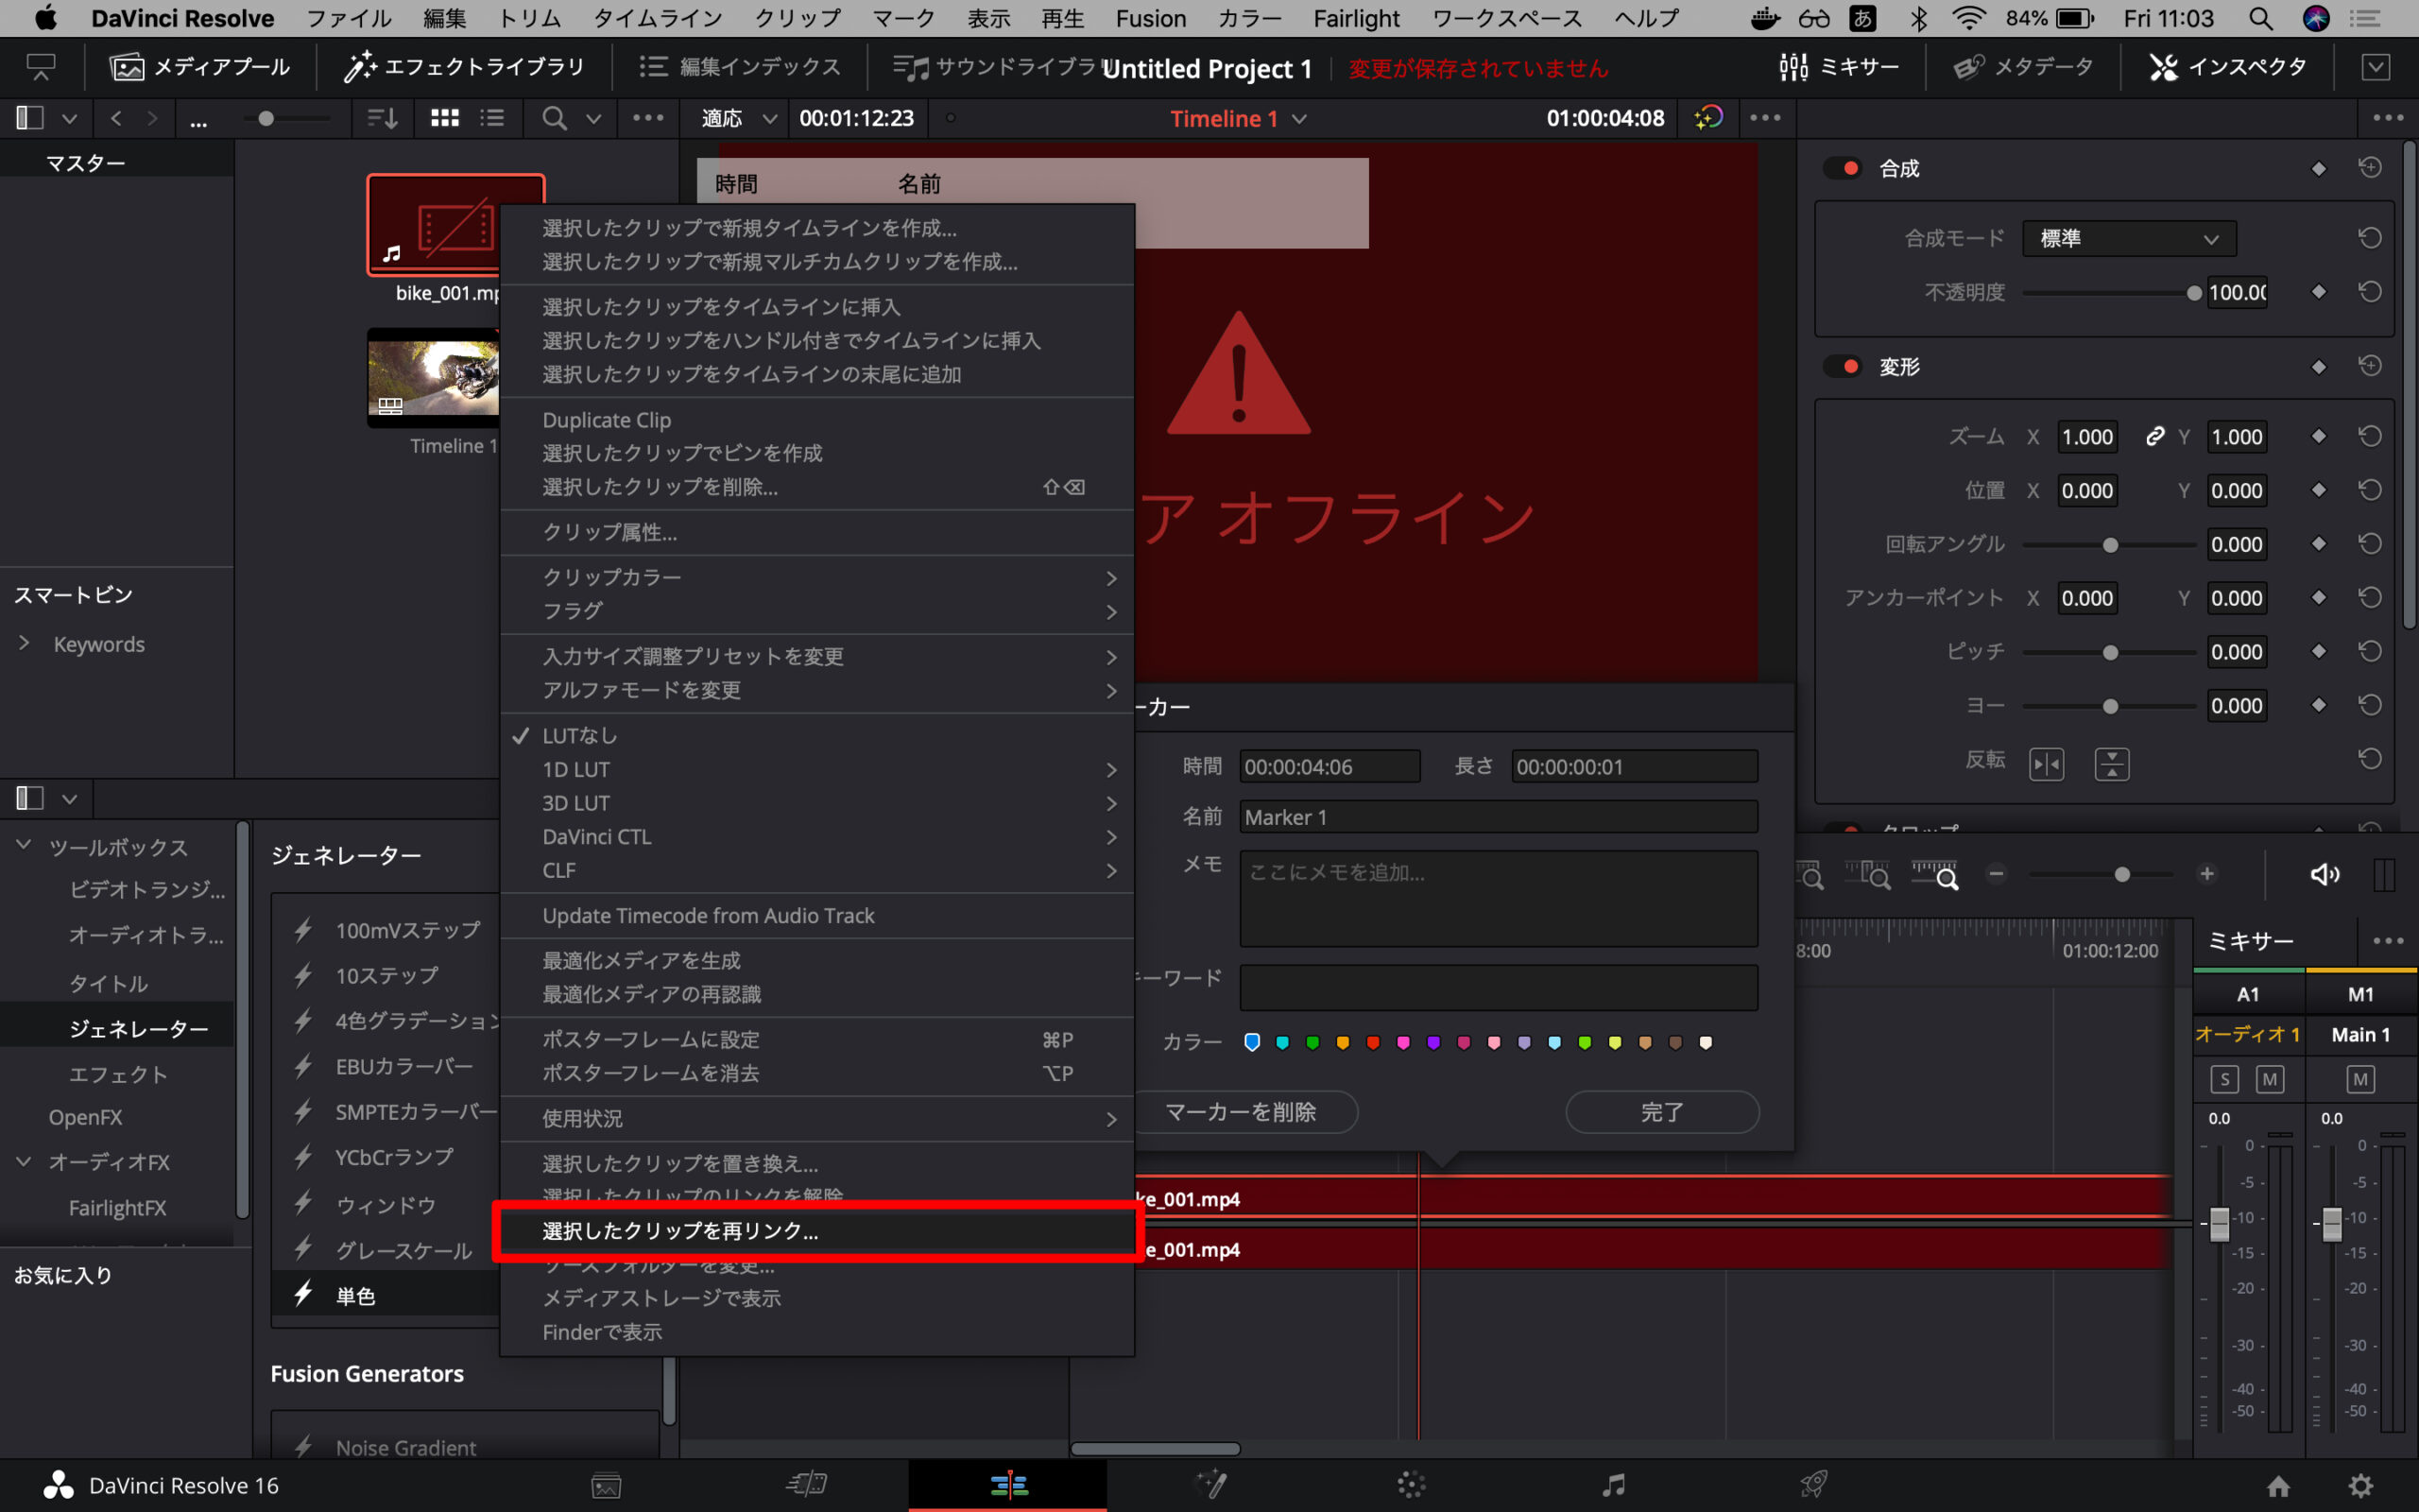Image resolution: width=2419 pixels, height=1512 pixels.
Task: Switch media pool to thumbnail grid view
Action: (445, 118)
